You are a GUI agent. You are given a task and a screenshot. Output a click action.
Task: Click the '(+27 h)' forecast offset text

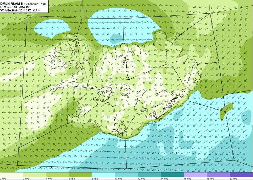pyautogui.click(x=36, y=10)
